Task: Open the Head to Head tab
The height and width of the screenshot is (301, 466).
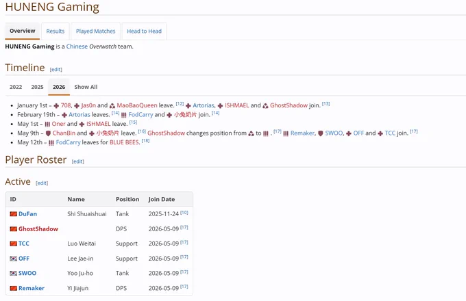Action: [144, 31]
